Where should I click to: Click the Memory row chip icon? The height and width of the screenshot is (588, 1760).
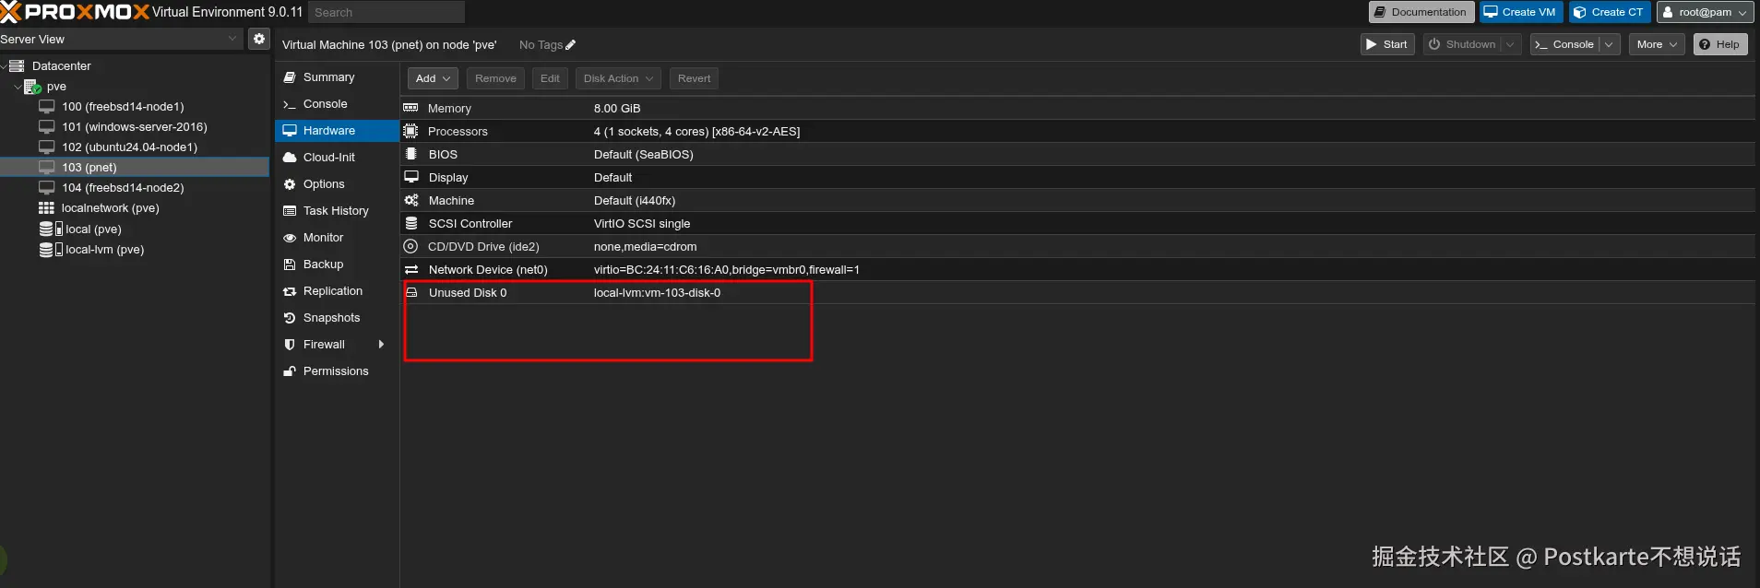point(410,108)
